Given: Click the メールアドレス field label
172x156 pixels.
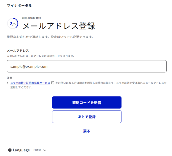Looking at the screenshot, I should [18, 51].
